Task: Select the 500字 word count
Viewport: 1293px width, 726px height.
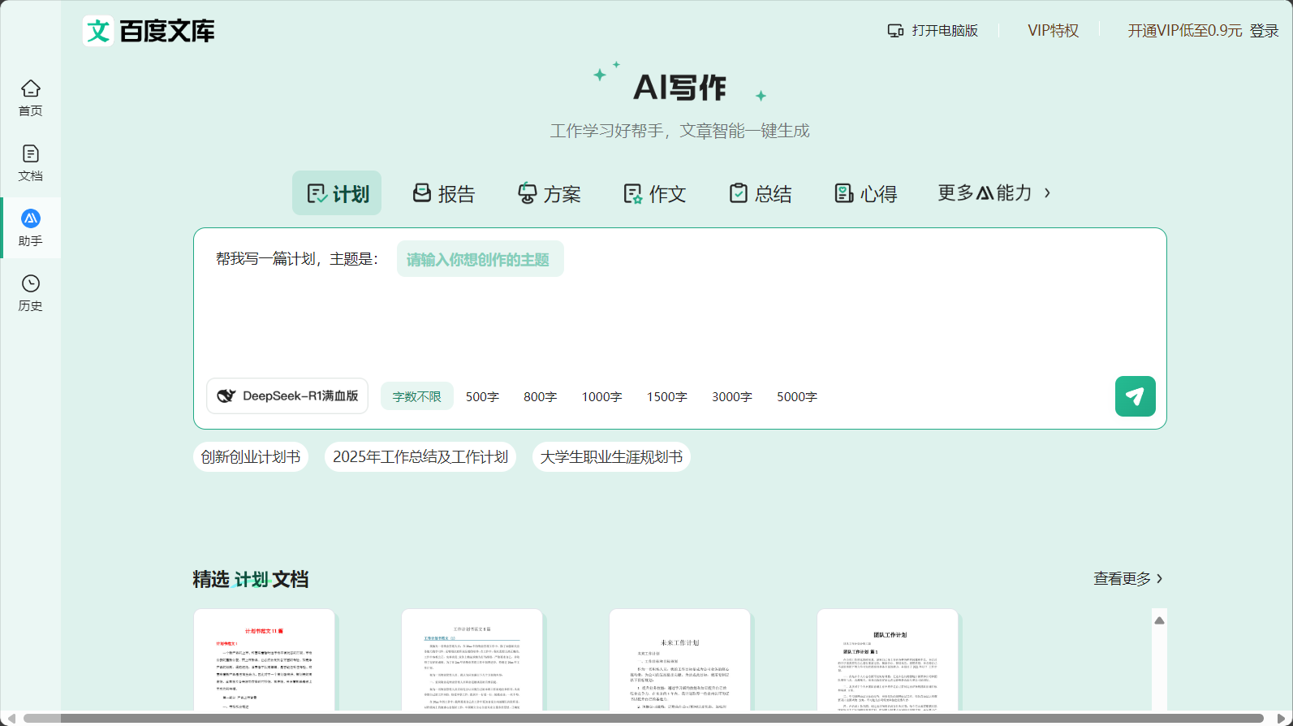Action: pyautogui.click(x=482, y=396)
